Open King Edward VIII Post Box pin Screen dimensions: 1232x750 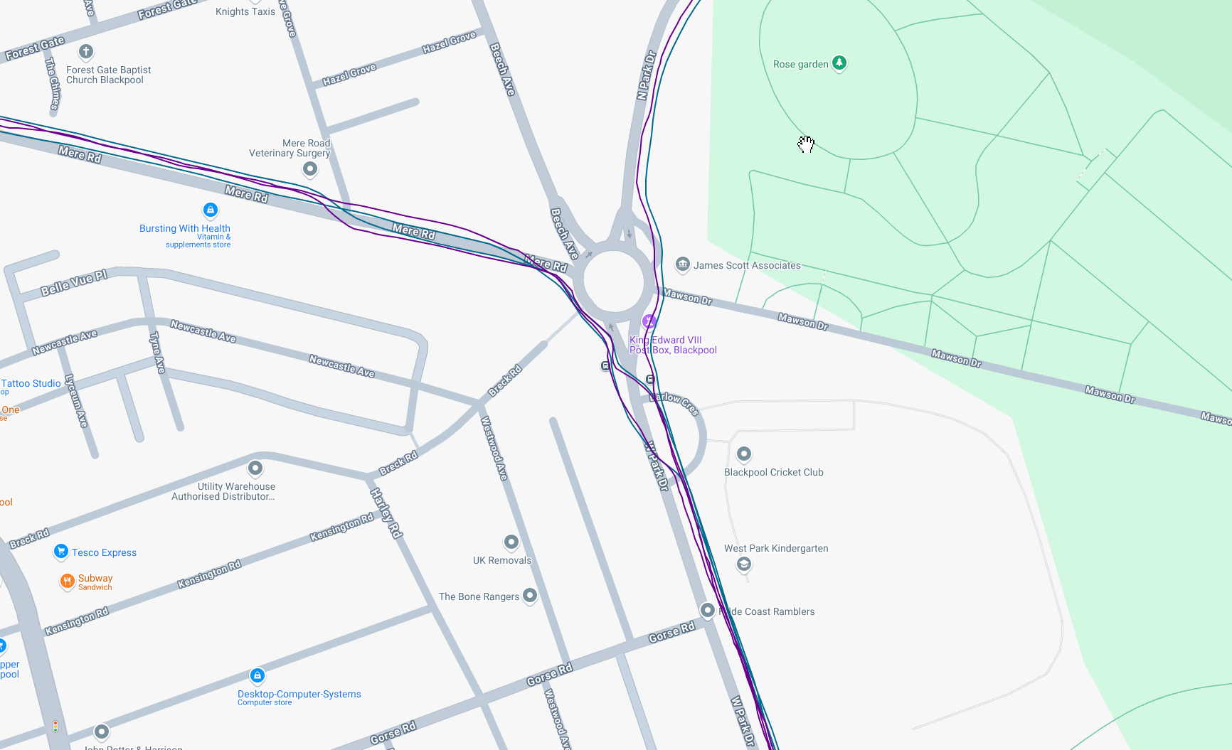(x=649, y=321)
